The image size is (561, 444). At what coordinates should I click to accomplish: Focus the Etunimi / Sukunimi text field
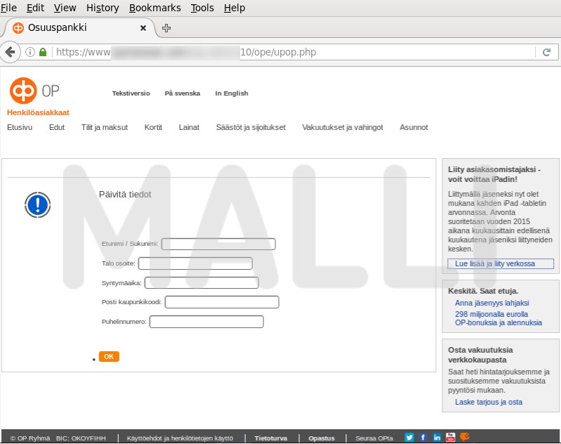[218, 244]
